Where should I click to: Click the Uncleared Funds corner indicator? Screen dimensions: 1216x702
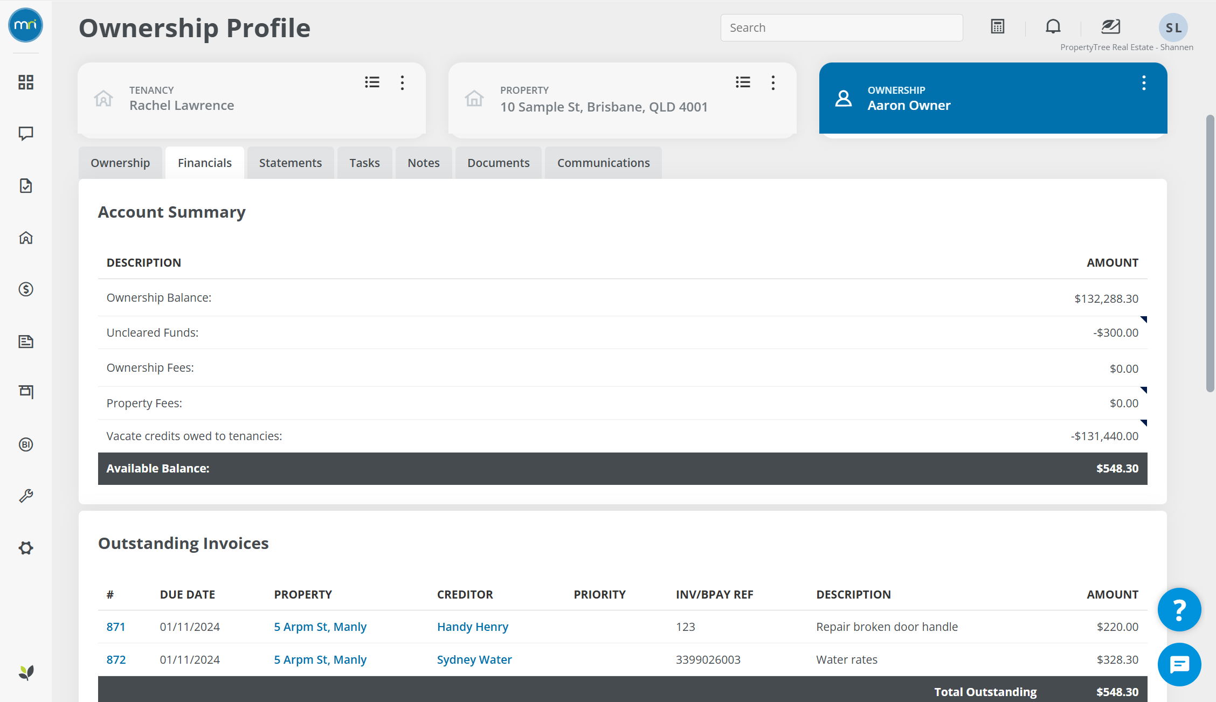pos(1144,319)
